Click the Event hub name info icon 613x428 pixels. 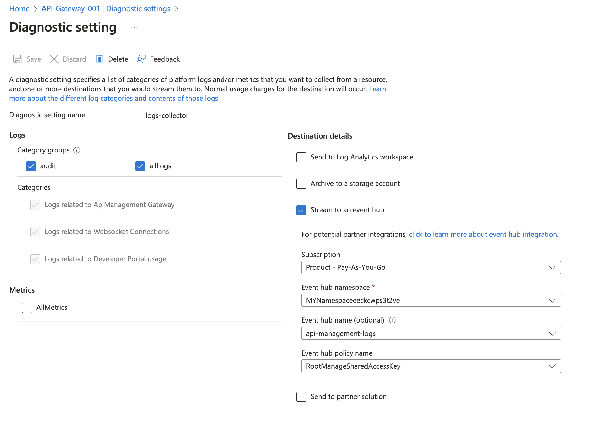pos(392,320)
